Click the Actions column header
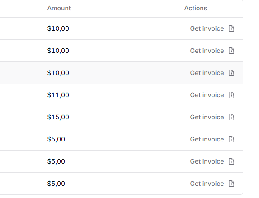This screenshot has height=198, width=259. click(196, 8)
